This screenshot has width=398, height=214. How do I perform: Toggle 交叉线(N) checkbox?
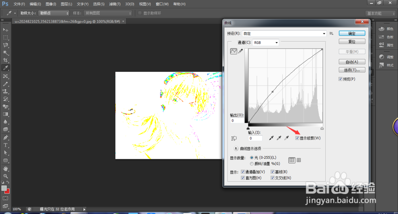click(x=273, y=178)
